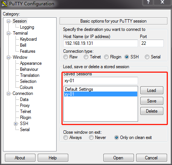Click the PuTTY icon in title bar
This screenshot has height=165, width=172.
(4, 3)
